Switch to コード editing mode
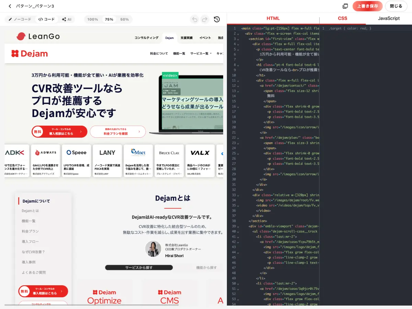The width and height of the screenshot is (412, 309). pyautogui.click(x=46, y=20)
